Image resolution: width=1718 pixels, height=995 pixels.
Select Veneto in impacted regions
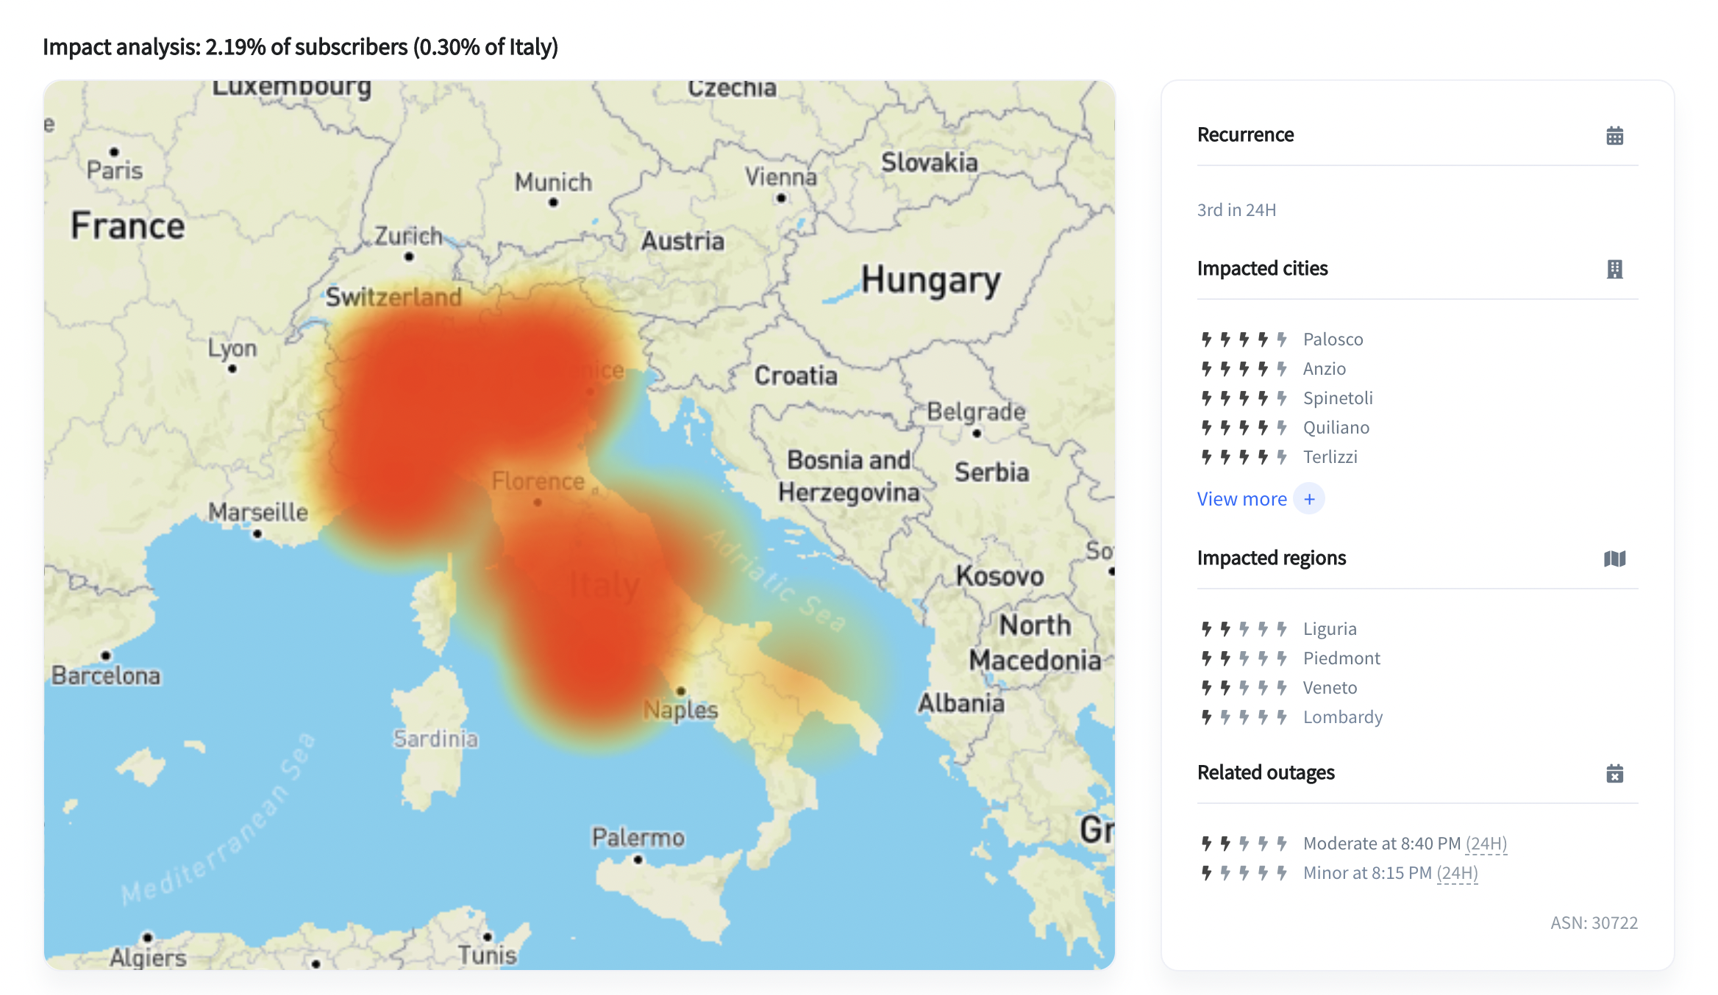click(1330, 688)
